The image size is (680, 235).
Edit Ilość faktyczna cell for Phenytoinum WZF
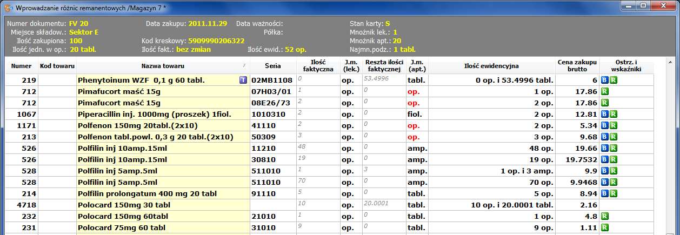click(318, 80)
